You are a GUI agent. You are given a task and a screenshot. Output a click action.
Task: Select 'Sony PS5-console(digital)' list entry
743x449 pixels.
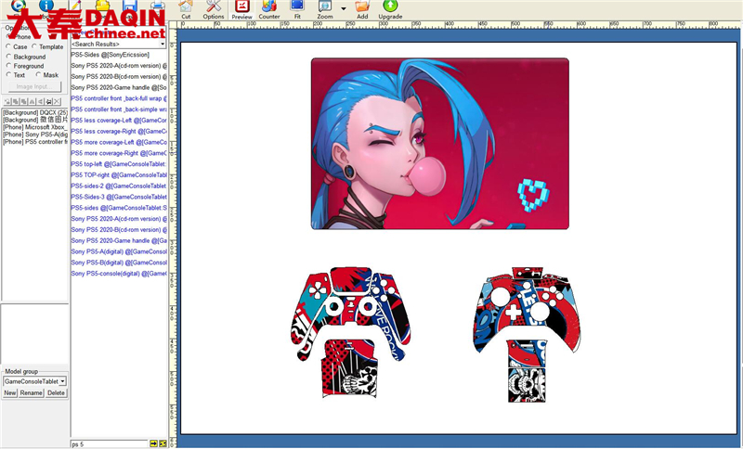coord(119,274)
